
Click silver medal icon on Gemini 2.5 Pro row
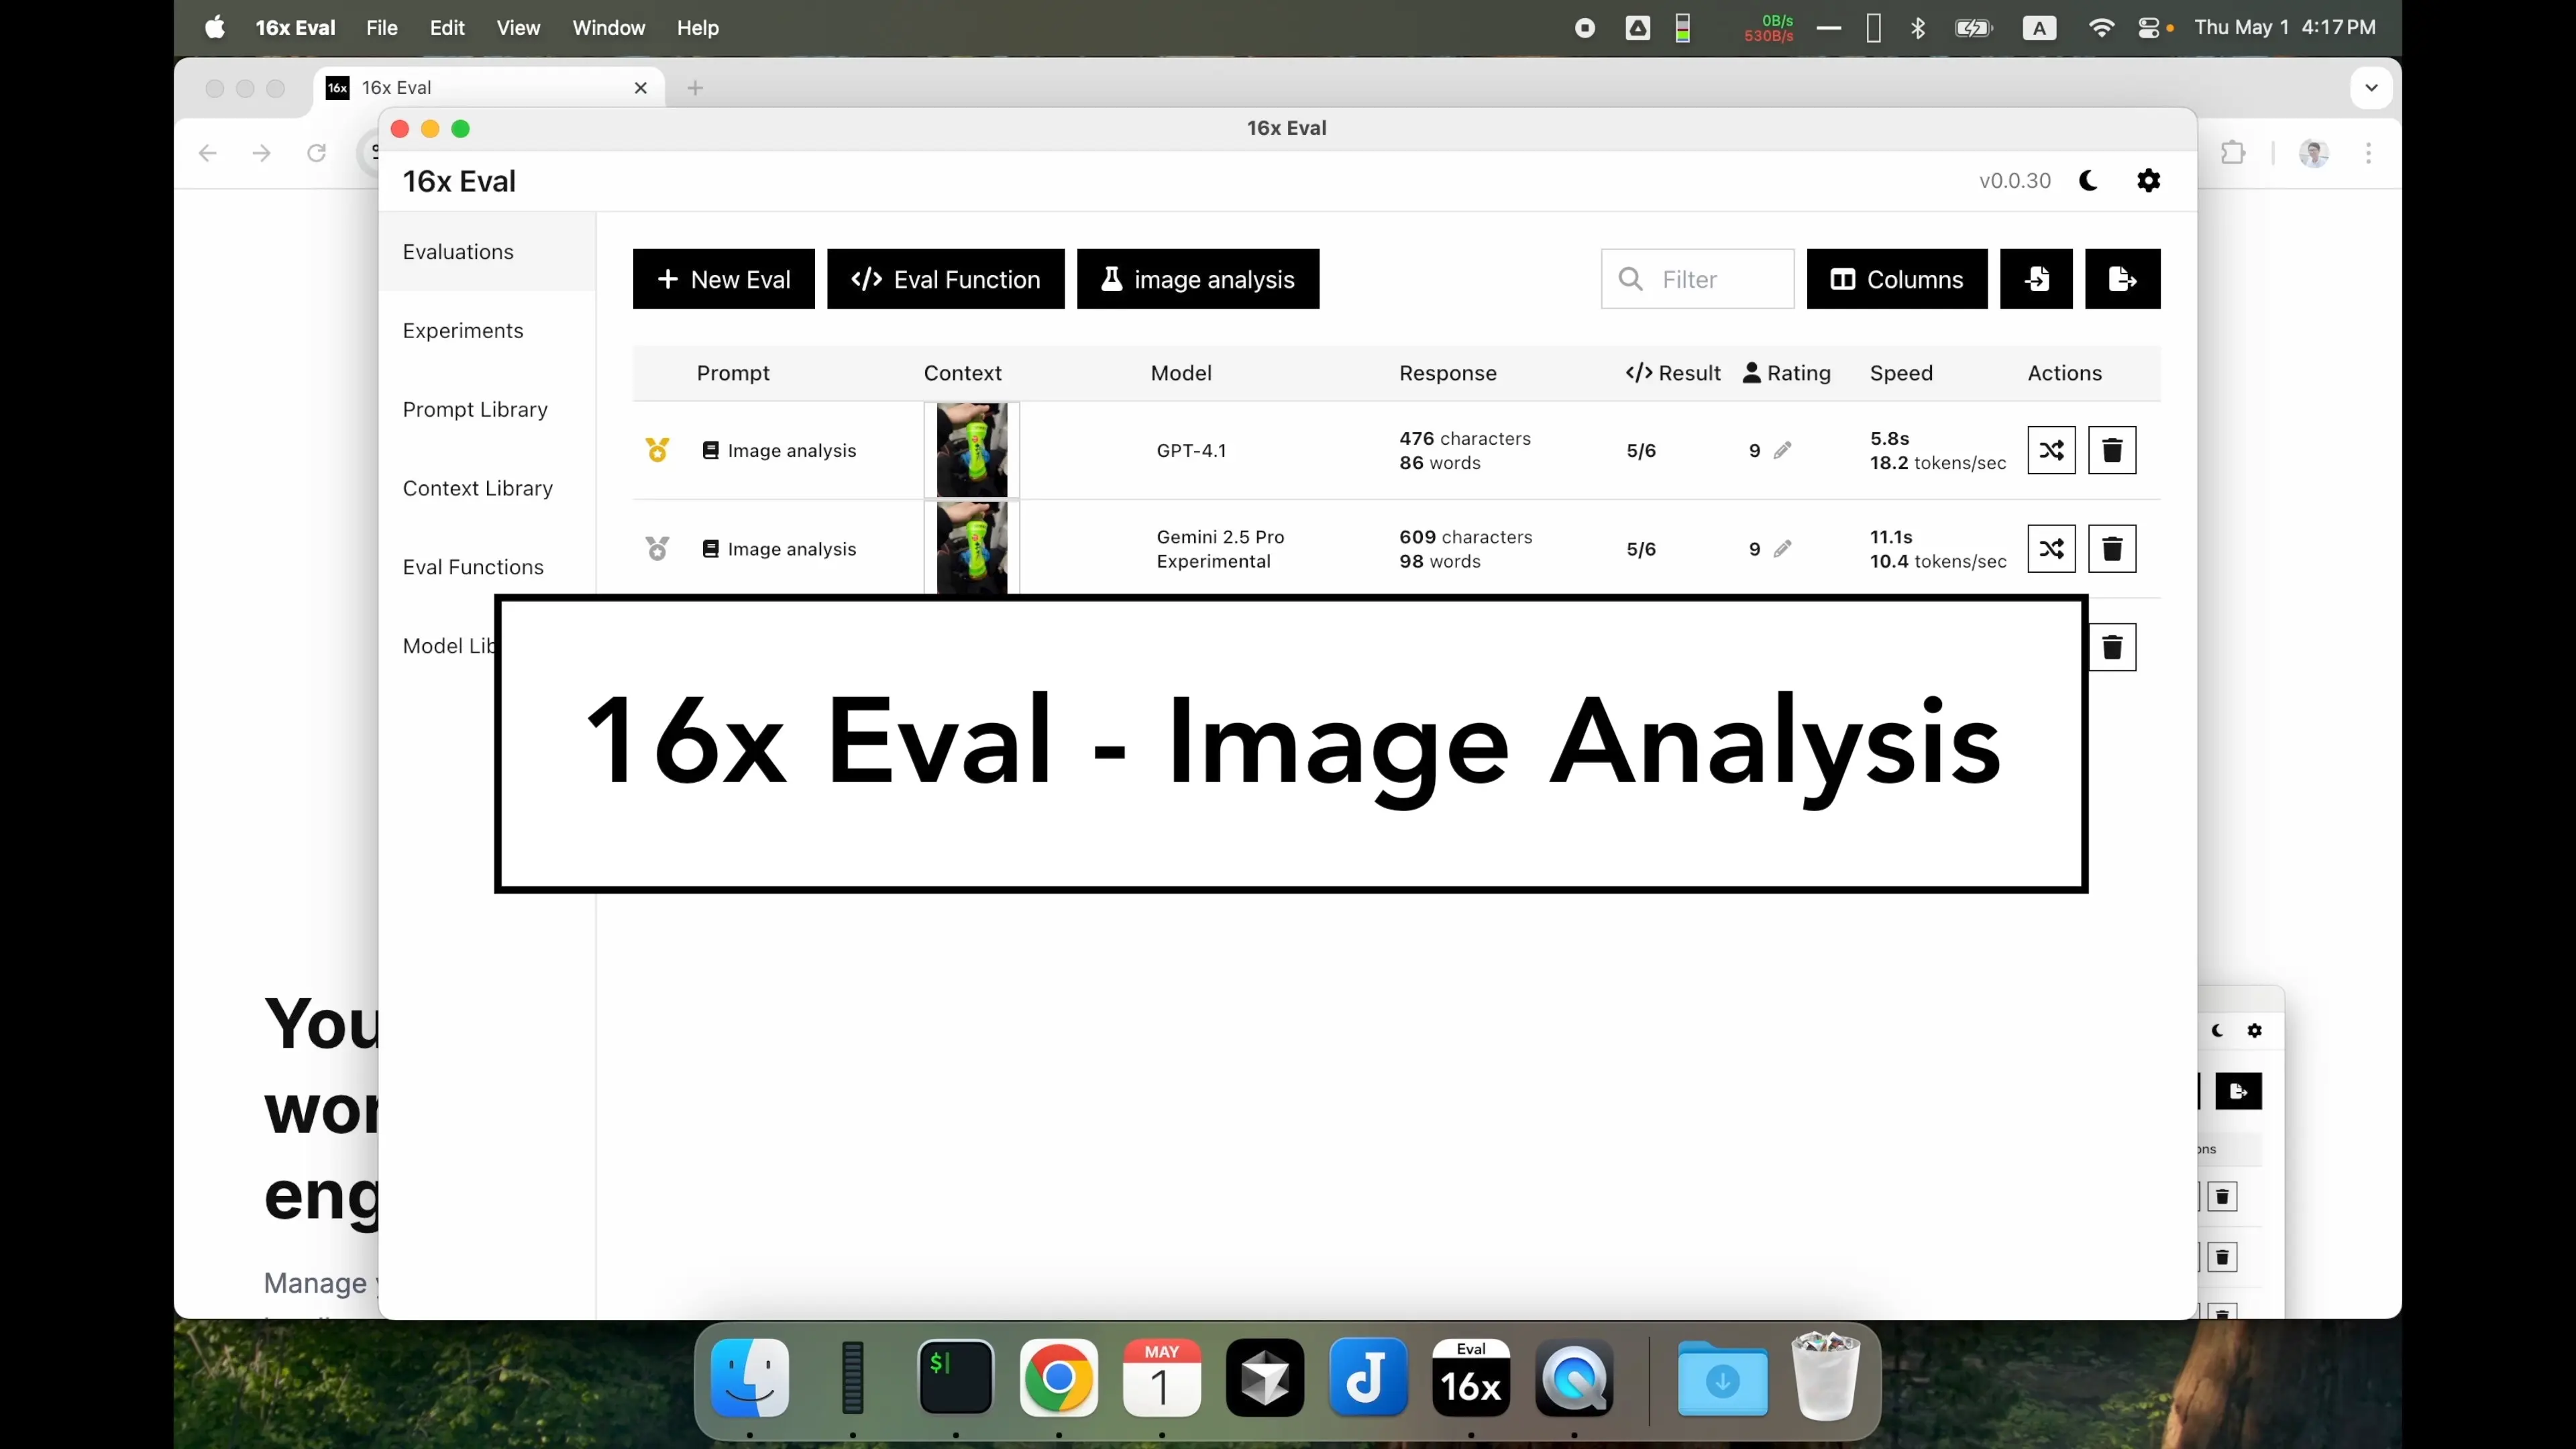tap(657, 548)
